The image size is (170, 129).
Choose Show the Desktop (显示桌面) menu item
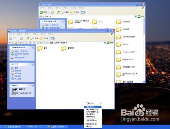(x=93, y=114)
